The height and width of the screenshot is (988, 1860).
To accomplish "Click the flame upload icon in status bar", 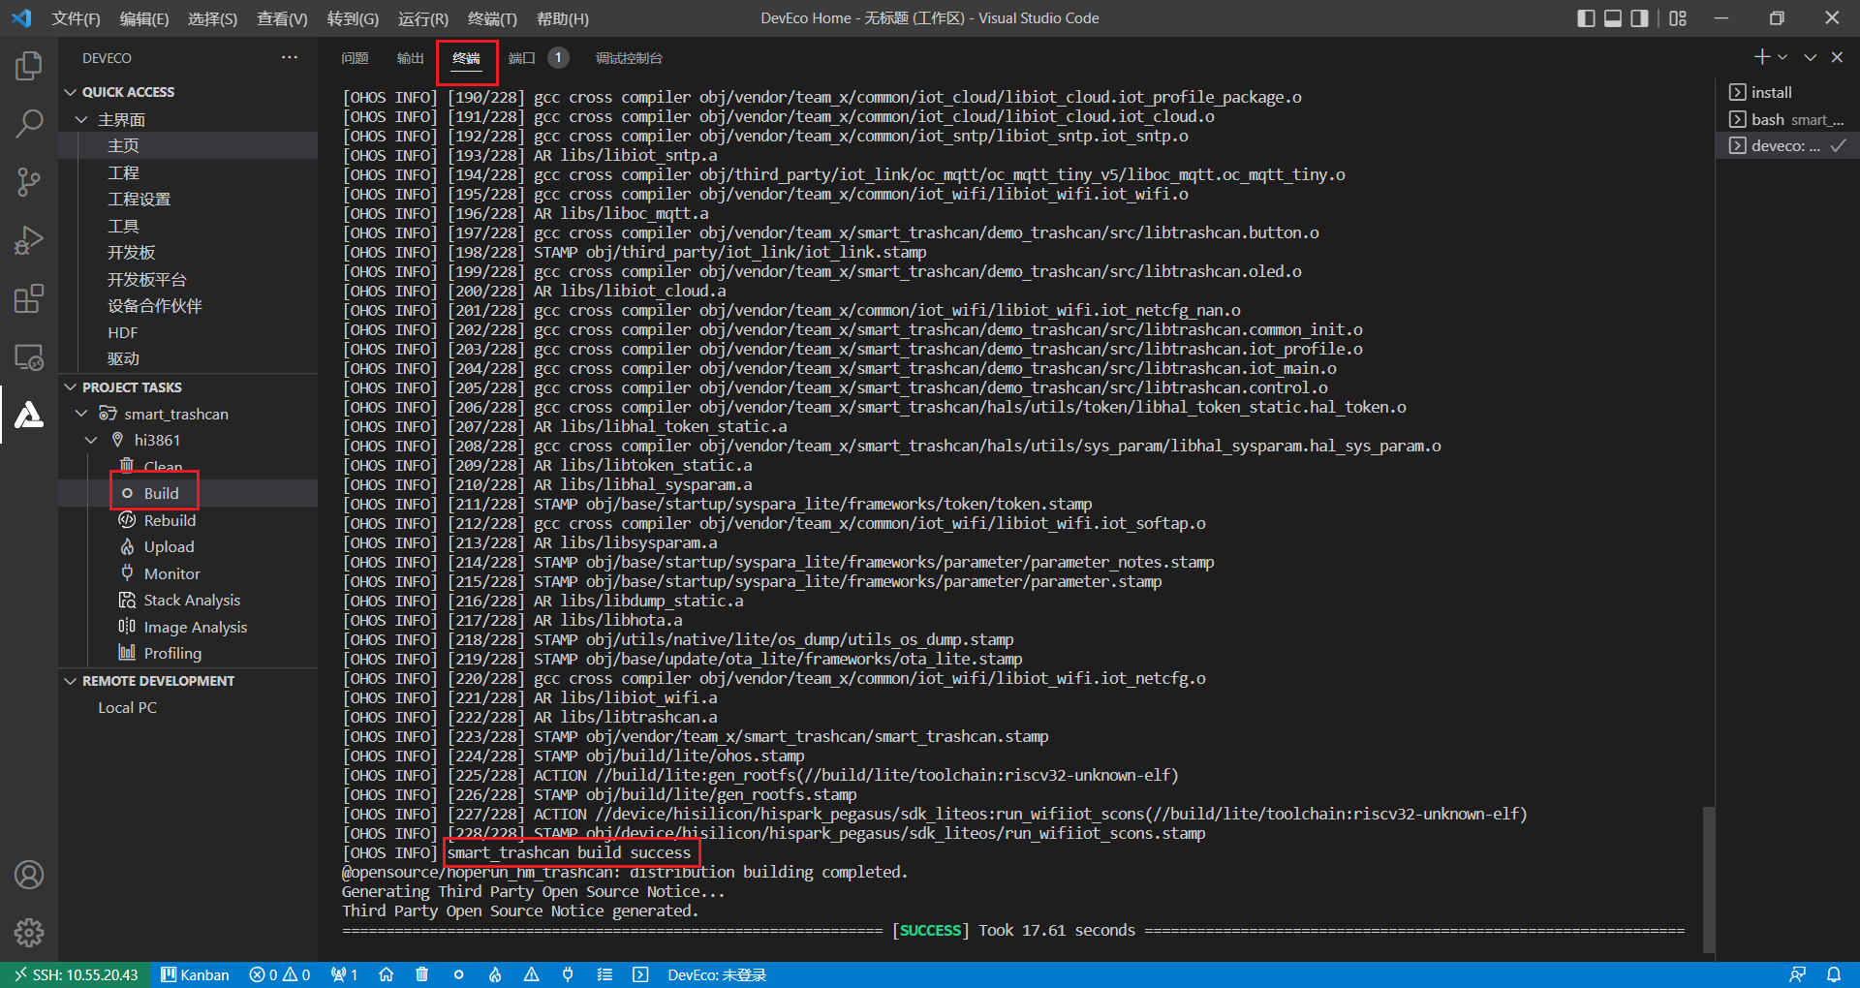I will 495,974.
